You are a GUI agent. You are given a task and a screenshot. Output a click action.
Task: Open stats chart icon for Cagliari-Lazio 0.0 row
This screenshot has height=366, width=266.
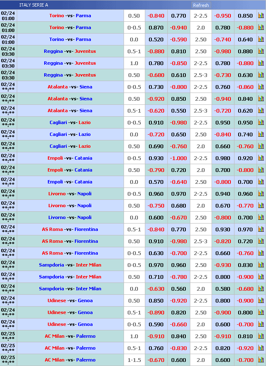[x=261, y=134]
